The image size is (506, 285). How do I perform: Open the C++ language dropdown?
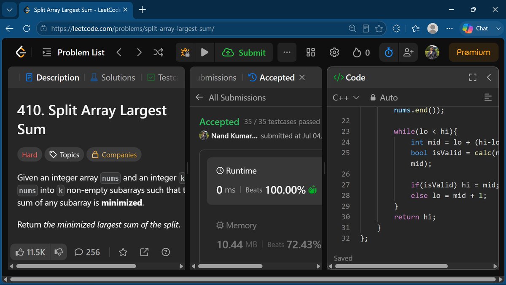tap(346, 98)
